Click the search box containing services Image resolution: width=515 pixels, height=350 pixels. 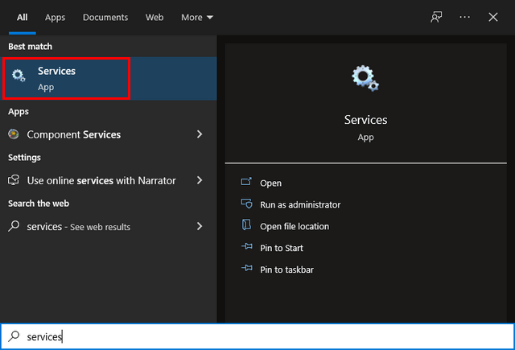pyautogui.click(x=257, y=336)
